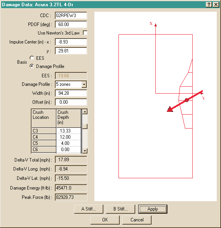Click the crush table scrollbar thumb
This screenshot has width=221, height=228.
85,126
